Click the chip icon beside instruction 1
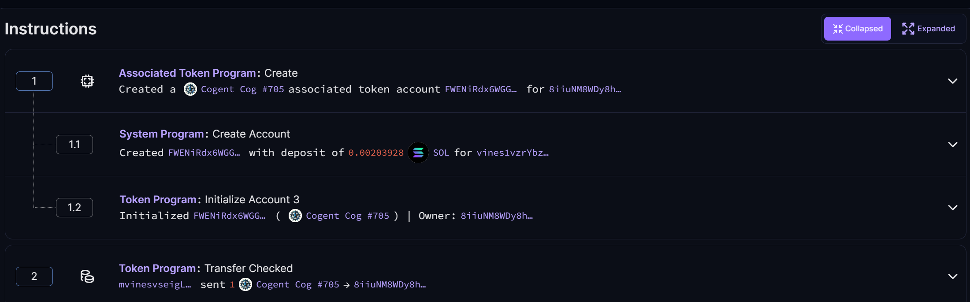This screenshot has width=970, height=302. (x=87, y=81)
